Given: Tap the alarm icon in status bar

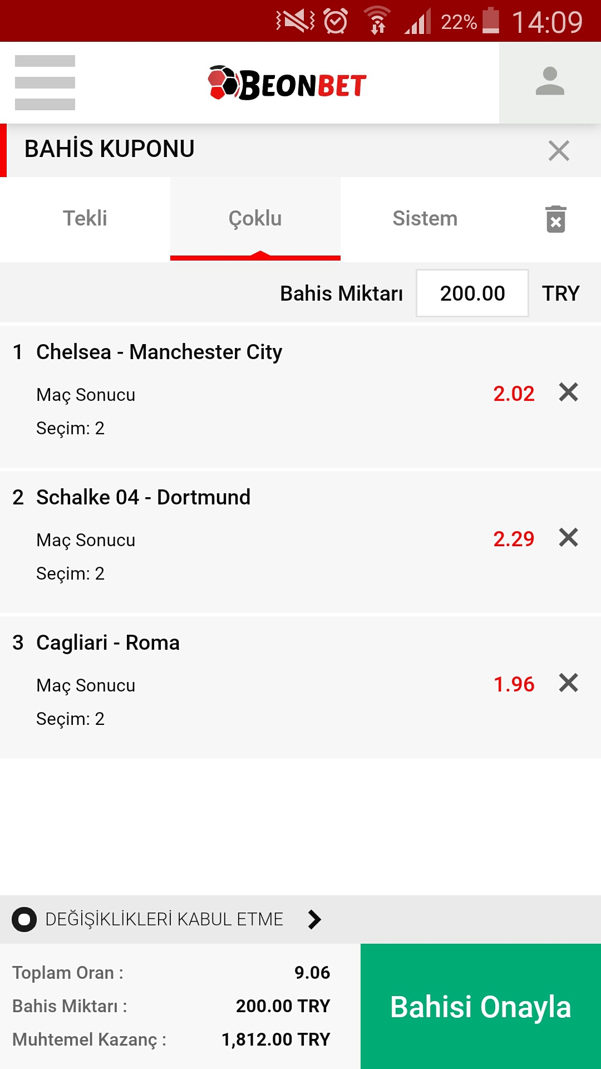Looking at the screenshot, I should tap(336, 21).
